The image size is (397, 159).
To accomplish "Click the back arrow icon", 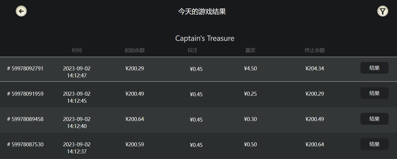I will [x=21, y=11].
